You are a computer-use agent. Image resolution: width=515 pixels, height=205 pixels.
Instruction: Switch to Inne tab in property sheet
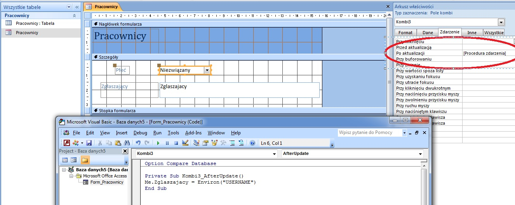(472, 33)
